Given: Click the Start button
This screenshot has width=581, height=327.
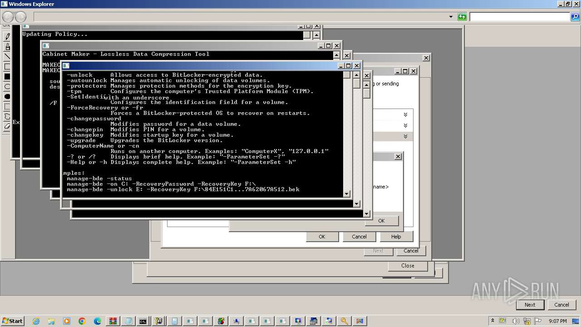Looking at the screenshot, I should click(x=12, y=321).
